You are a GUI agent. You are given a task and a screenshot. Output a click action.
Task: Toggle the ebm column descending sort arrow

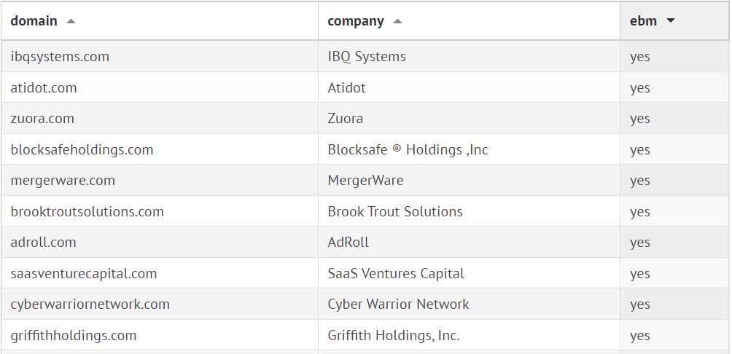tap(671, 21)
